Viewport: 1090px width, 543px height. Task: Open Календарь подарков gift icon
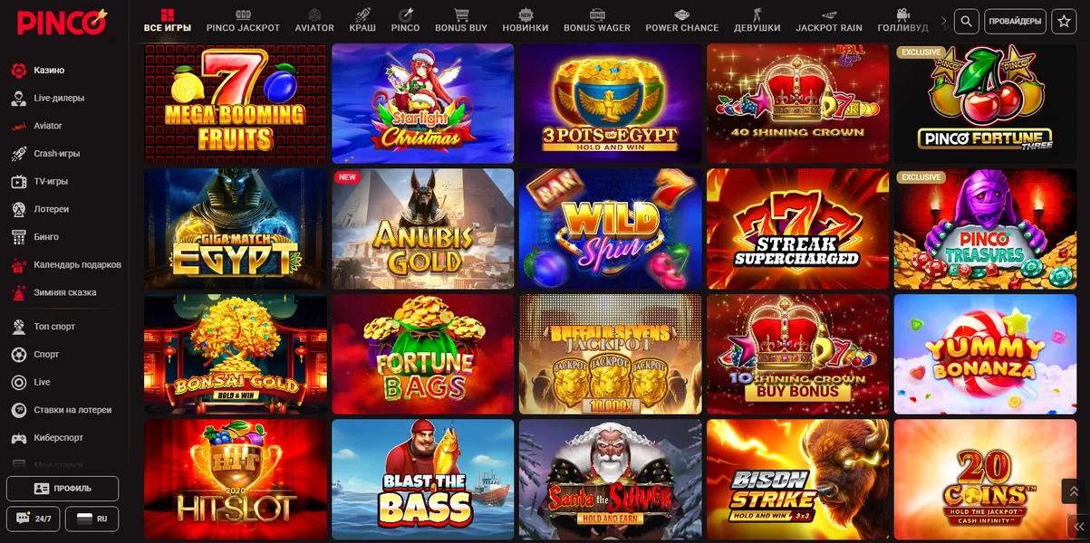[x=18, y=265]
